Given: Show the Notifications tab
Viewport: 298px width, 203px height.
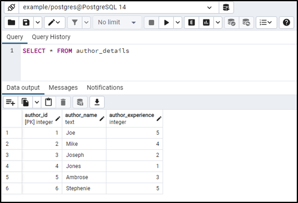Looking at the screenshot, I should pos(105,88).
